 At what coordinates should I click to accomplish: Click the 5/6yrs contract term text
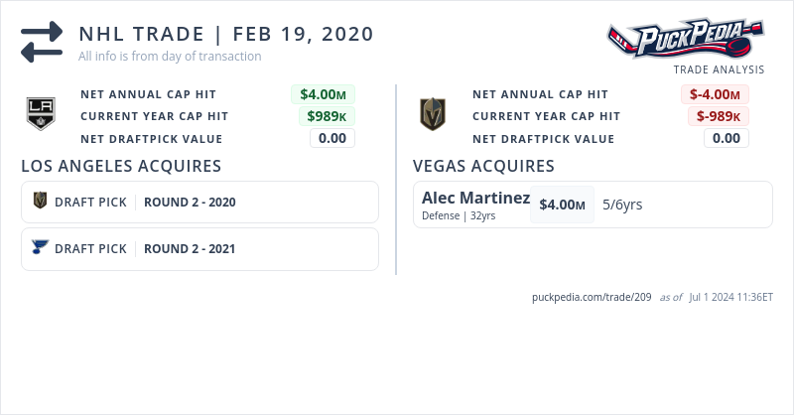click(x=622, y=206)
